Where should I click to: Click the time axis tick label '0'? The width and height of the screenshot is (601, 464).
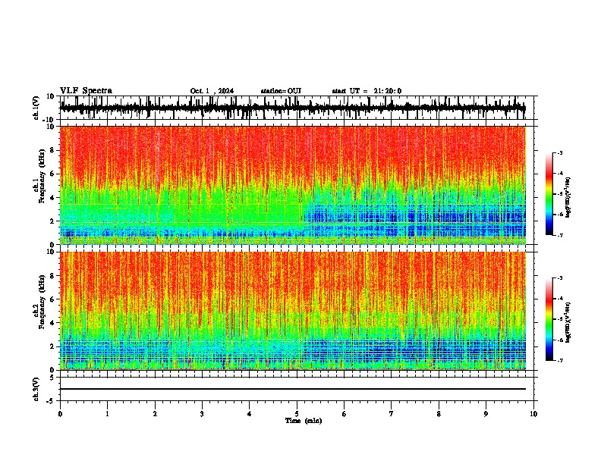click(60, 414)
